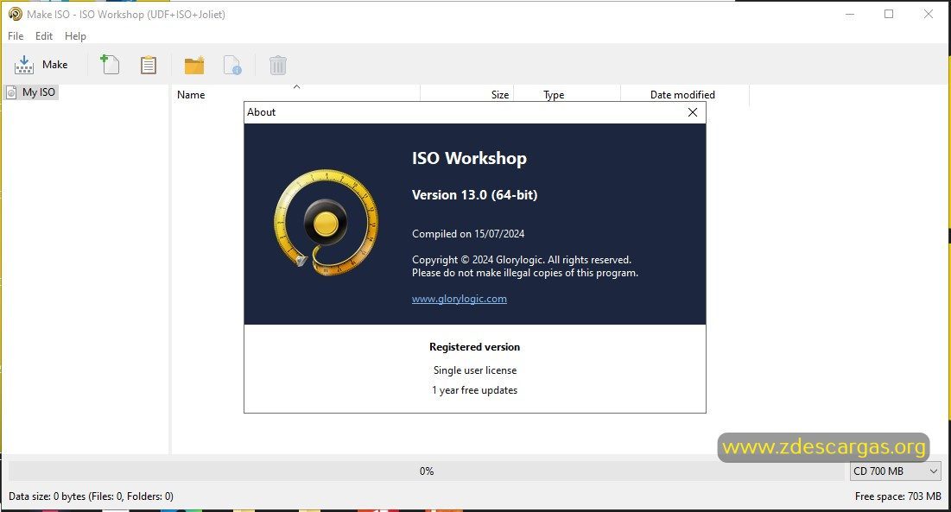Image resolution: width=951 pixels, height=512 pixels.
Task: Click the Data size status text
Action: [x=91, y=496]
